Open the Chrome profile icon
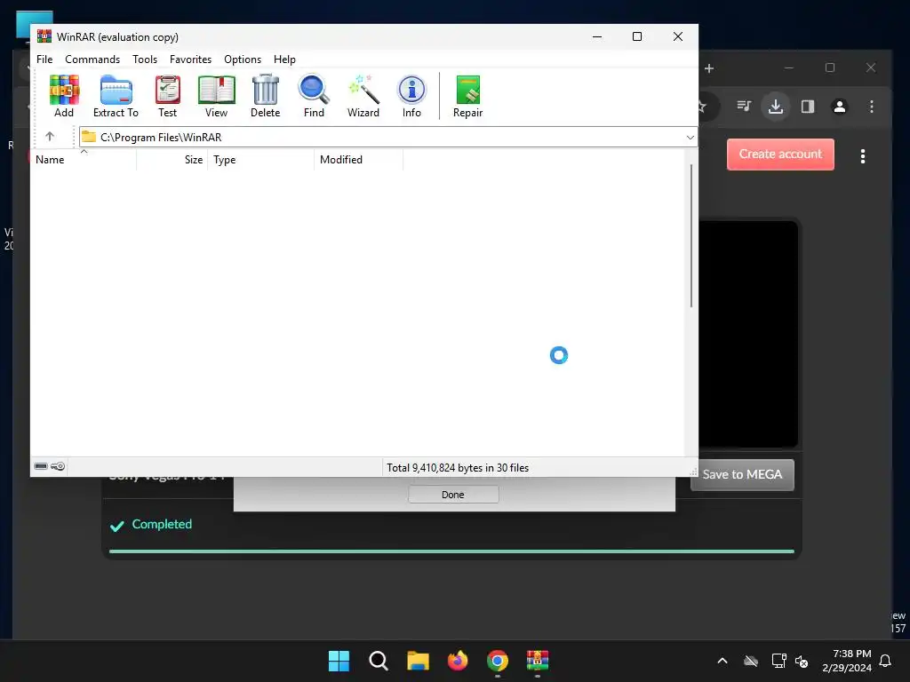This screenshot has width=910, height=682. click(839, 107)
